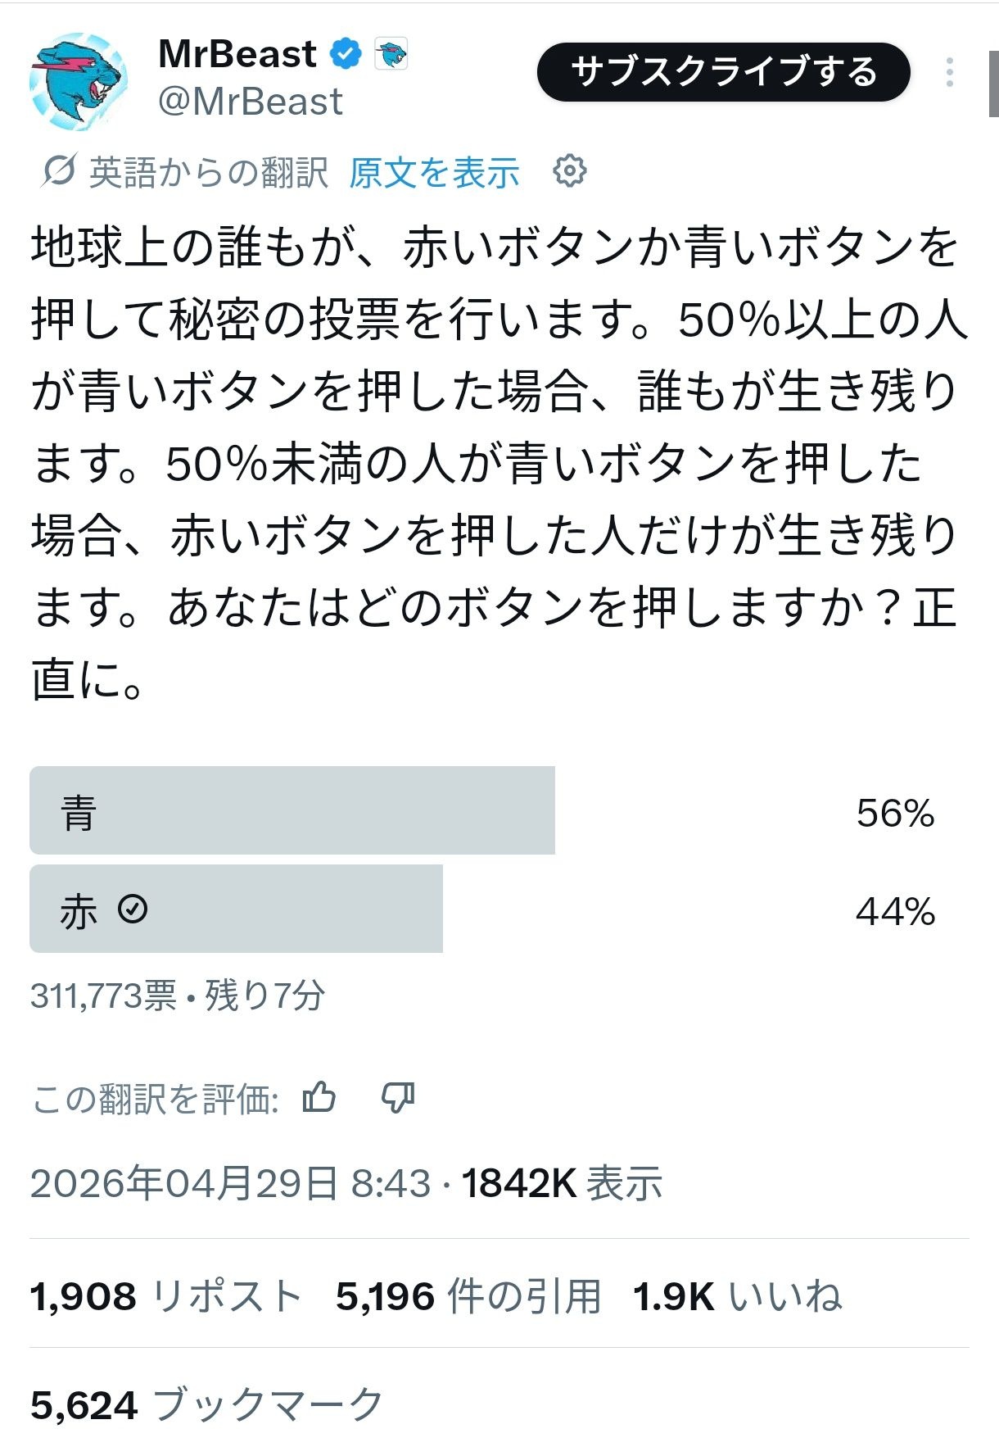Click the 2026年04月29日 8:43 timestamp
Image resolution: width=999 pixels, height=1456 pixels.
click(x=230, y=1183)
